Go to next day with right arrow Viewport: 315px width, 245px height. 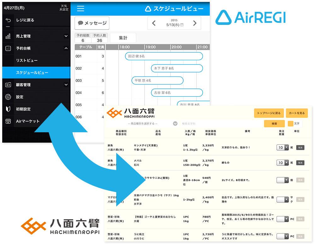coord(195,23)
